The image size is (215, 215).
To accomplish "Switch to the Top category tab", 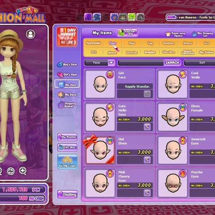I will point(150,43).
